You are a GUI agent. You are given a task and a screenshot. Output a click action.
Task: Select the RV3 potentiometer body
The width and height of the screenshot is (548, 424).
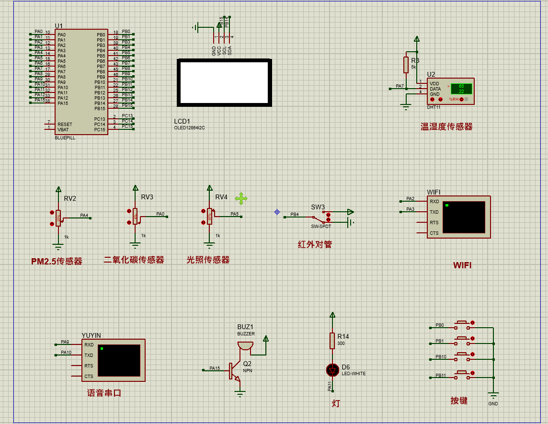click(x=135, y=217)
